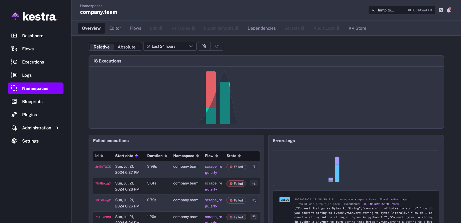Open the notifications bell icon

click(x=449, y=10)
